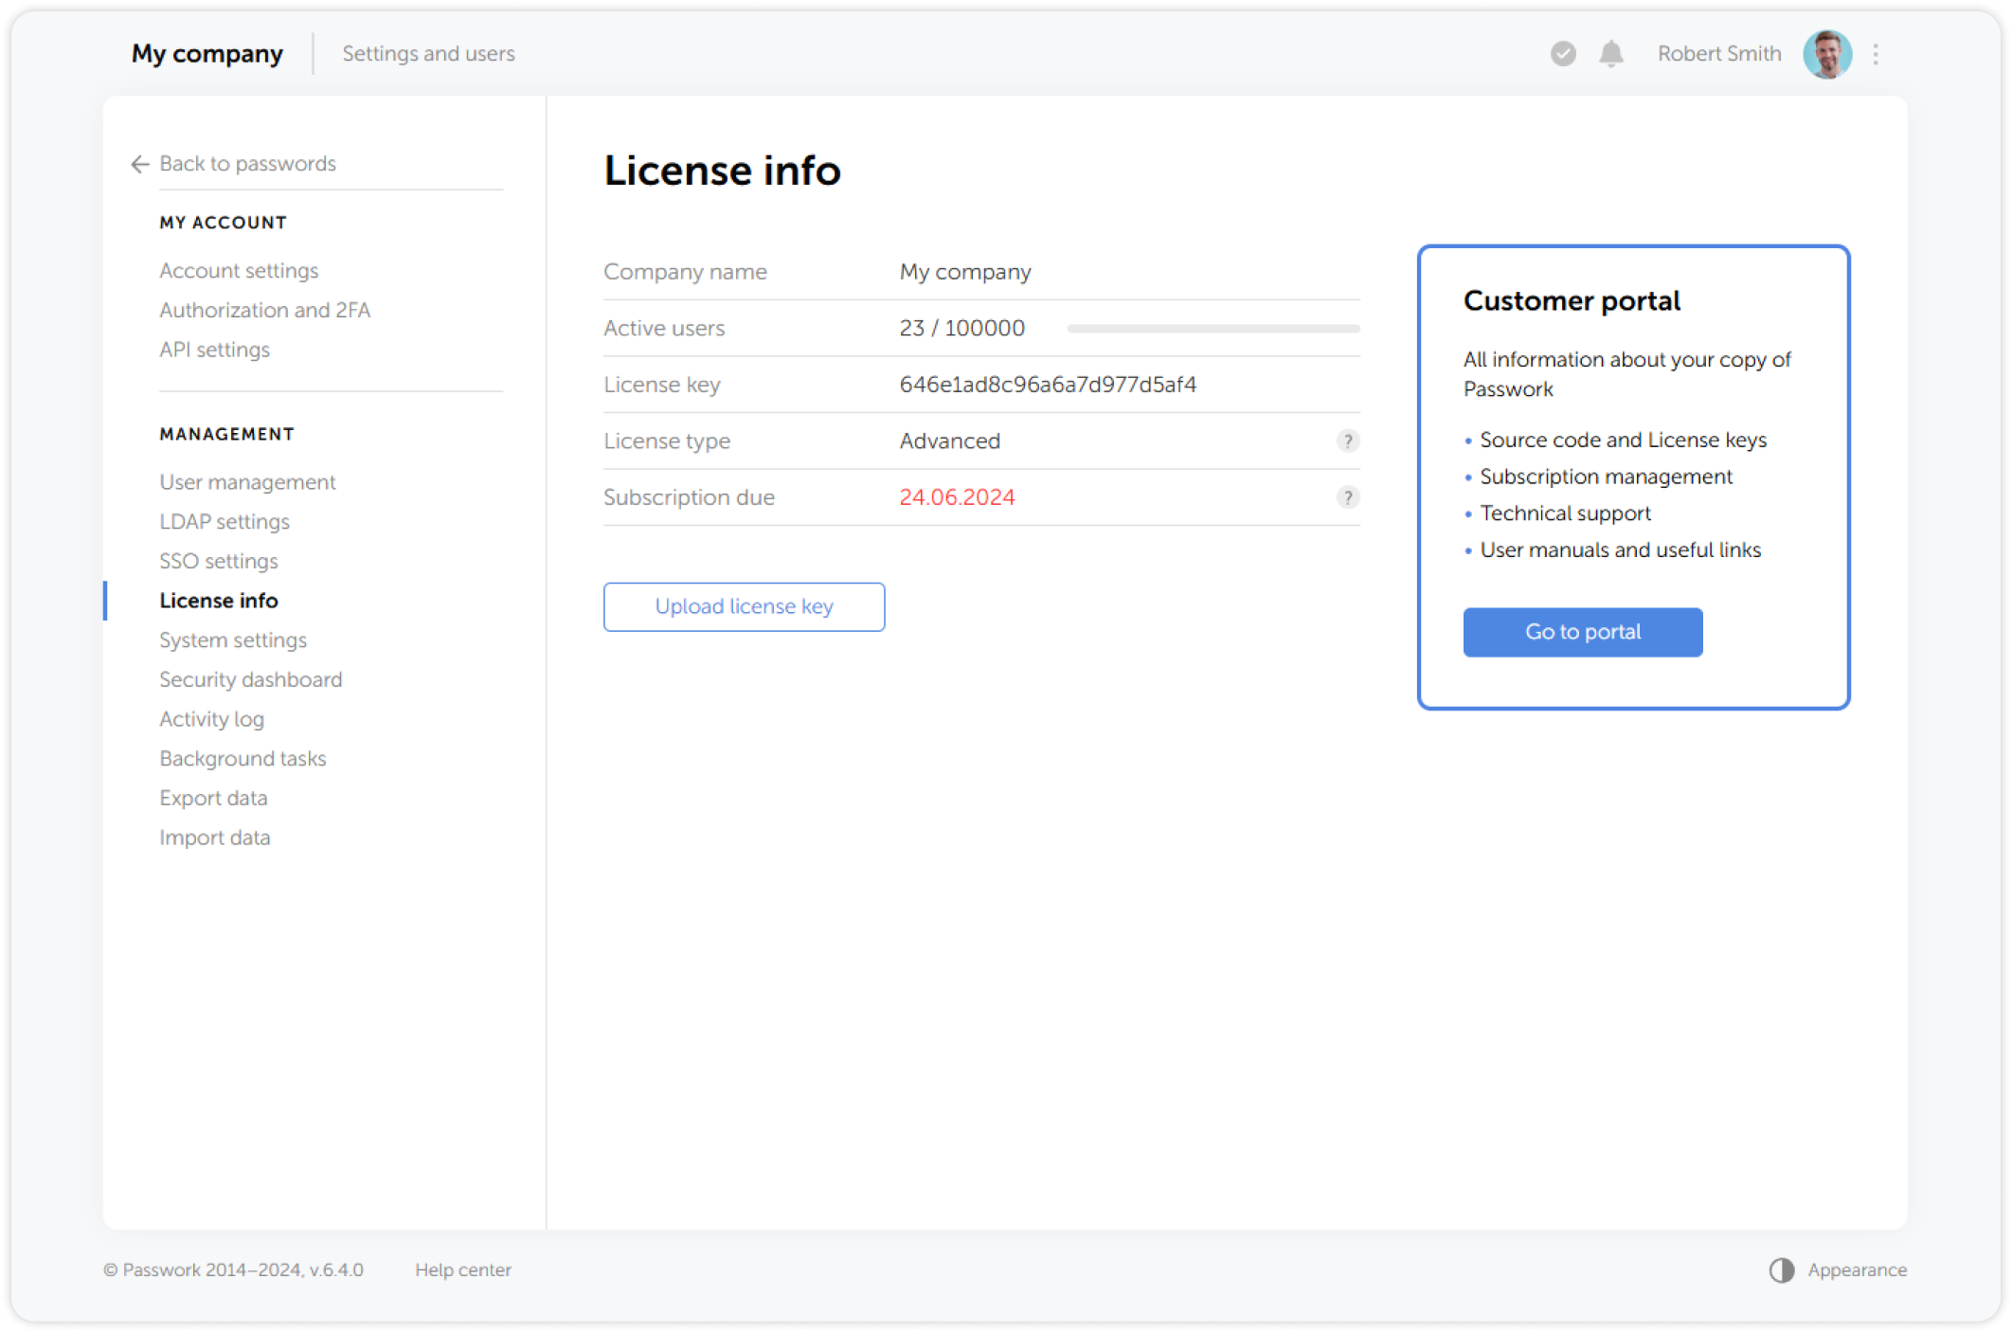Click the active users progress bar
This screenshot has height=1333, width=2012.
(1213, 328)
